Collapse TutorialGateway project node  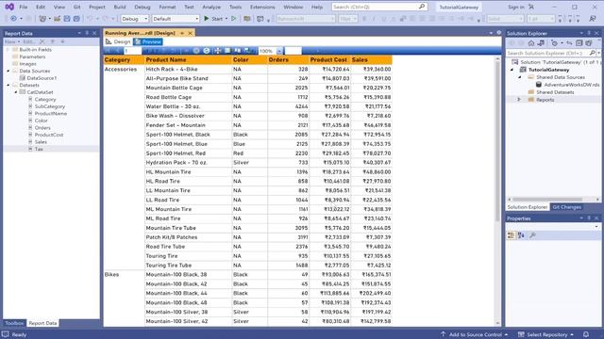(x=512, y=70)
